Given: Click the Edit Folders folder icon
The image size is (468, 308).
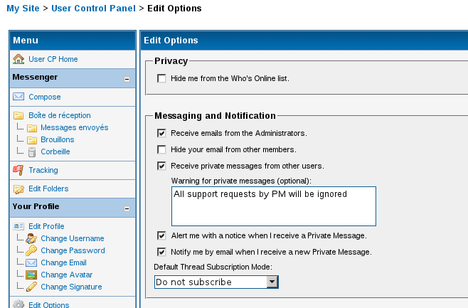Looking at the screenshot, I should (x=18, y=188).
